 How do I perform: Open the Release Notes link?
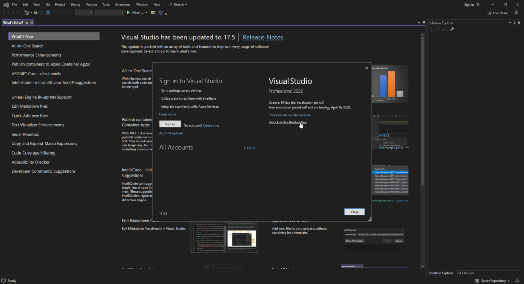(x=263, y=37)
